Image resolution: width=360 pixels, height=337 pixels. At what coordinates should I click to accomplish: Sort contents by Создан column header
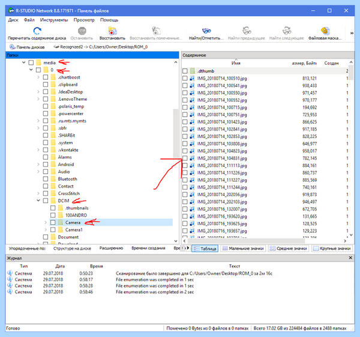tap(331, 63)
